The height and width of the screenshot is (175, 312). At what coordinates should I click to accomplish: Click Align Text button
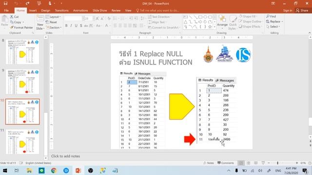pos(157,22)
